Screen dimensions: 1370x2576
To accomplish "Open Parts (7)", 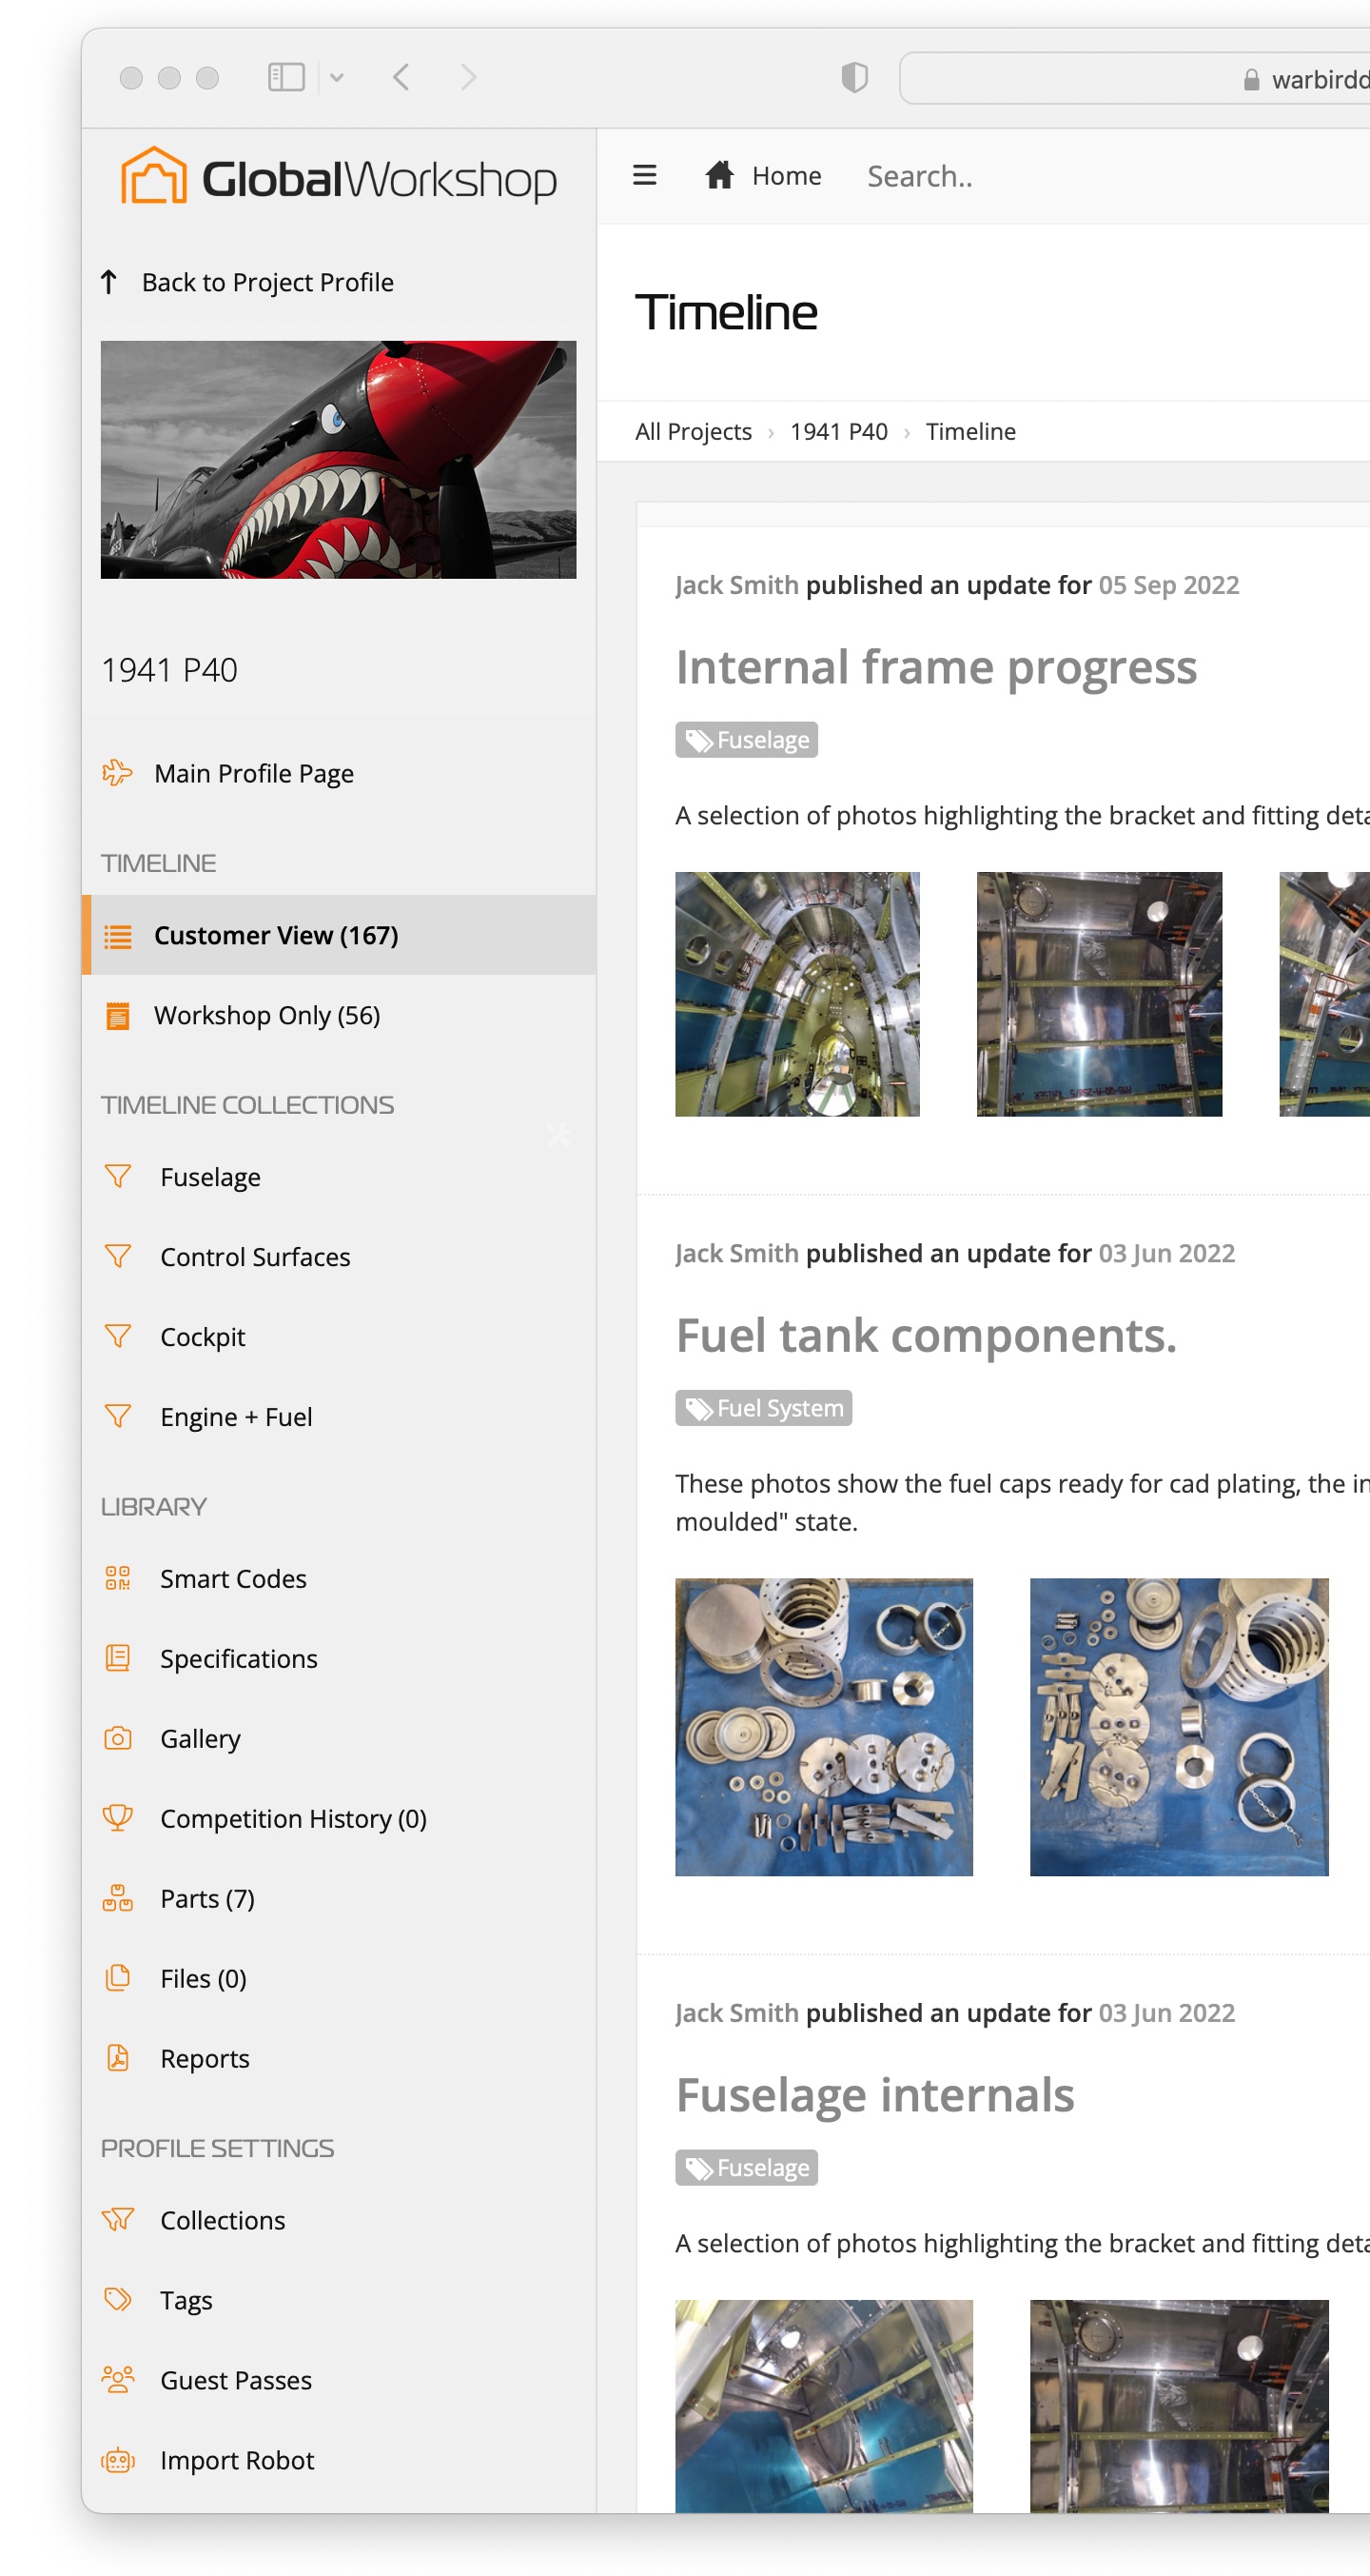I will pyautogui.click(x=206, y=1899).
